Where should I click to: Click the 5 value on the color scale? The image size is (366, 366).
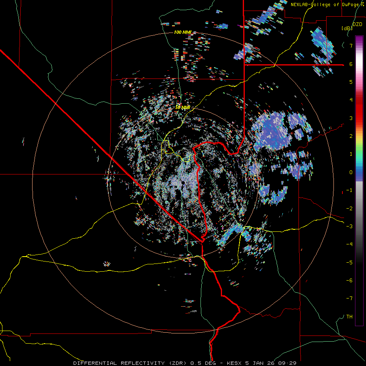pyautogui.click(x=351, y=82)
